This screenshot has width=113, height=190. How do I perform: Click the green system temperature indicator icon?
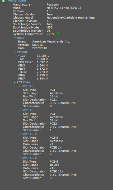pyautogui.click(x=59, y=34)
